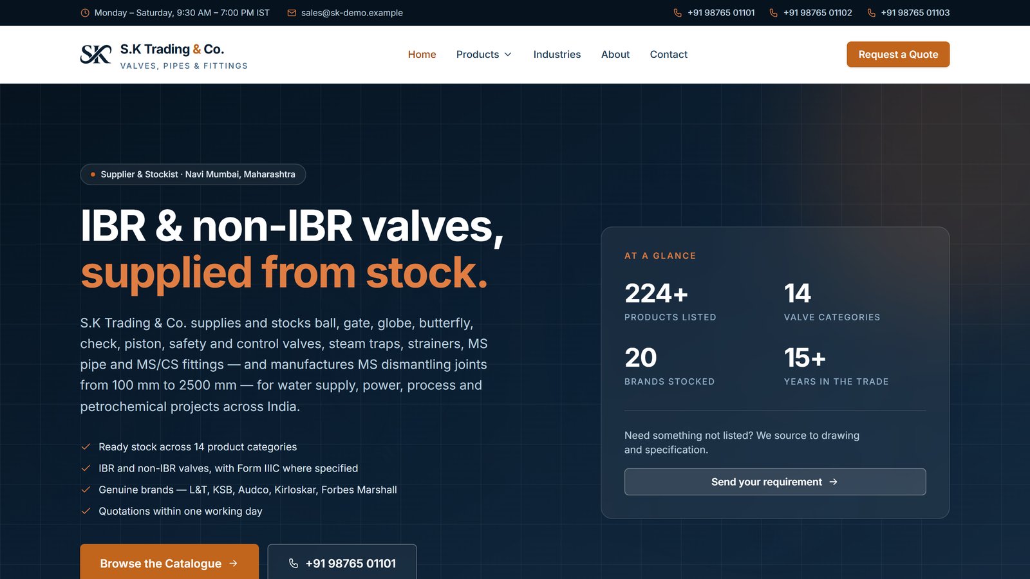The image size is (1030, 579).
Task: Click phone icon beside +91 98765 01102
Action: pyautogui.click(x=774, y=13)
